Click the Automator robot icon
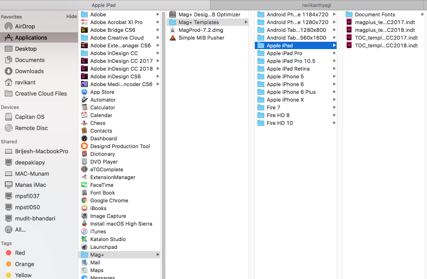The image size is (427, 279). click(x=84, y=100)
